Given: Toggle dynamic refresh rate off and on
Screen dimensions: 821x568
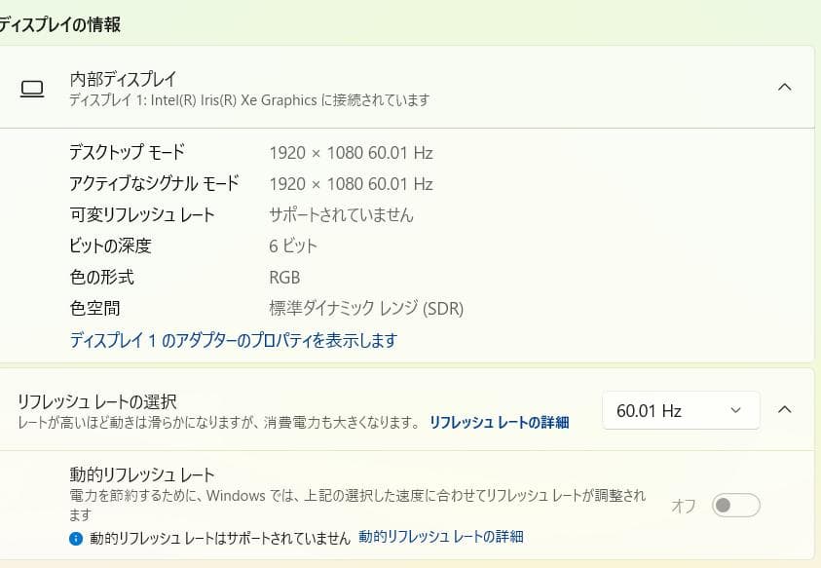Looking at the screenshot, I should point(735,505).
